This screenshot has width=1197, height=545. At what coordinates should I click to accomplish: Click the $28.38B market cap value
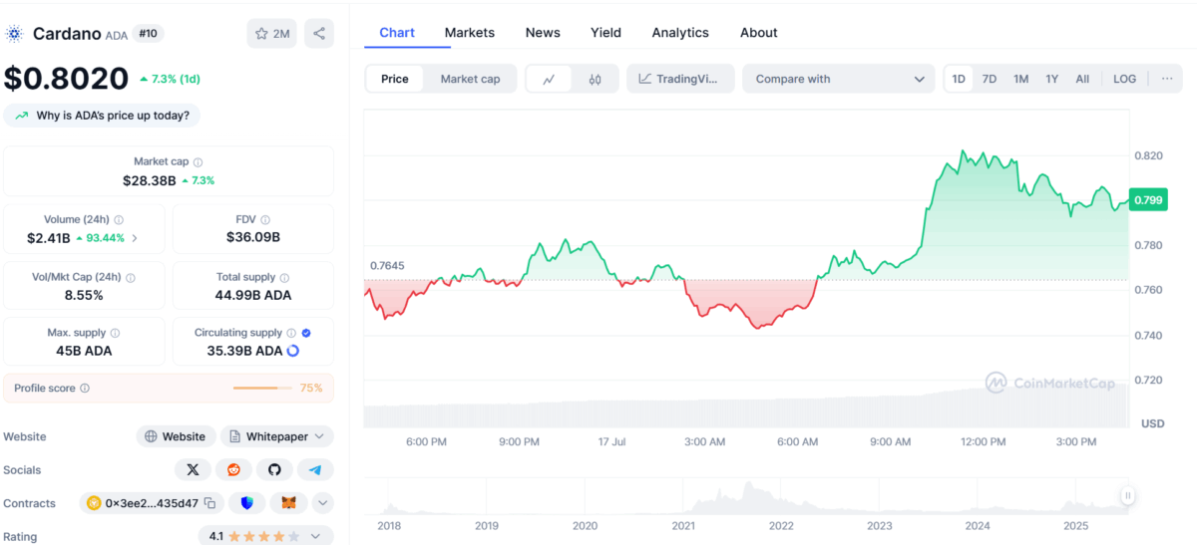pyautogui.click(x=152, y=180)
